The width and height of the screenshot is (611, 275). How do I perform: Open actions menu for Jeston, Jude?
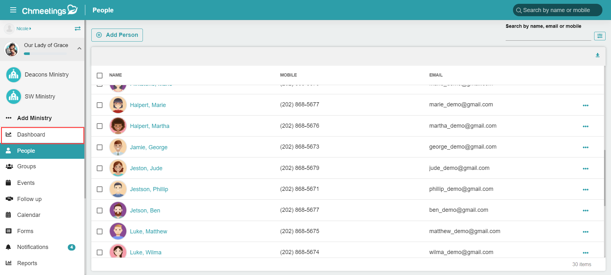(586, 169)
